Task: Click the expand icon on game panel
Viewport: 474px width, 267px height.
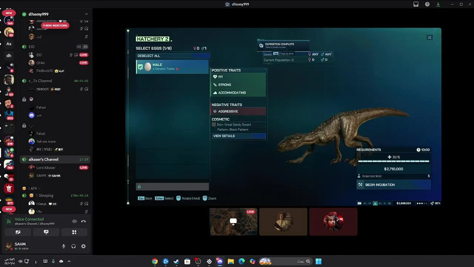Action: point(430,37)
